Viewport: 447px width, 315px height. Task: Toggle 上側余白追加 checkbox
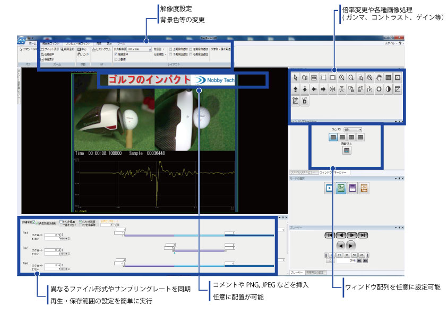[170, 49]
